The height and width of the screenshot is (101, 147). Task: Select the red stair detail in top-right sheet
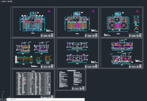click(136, 29)
